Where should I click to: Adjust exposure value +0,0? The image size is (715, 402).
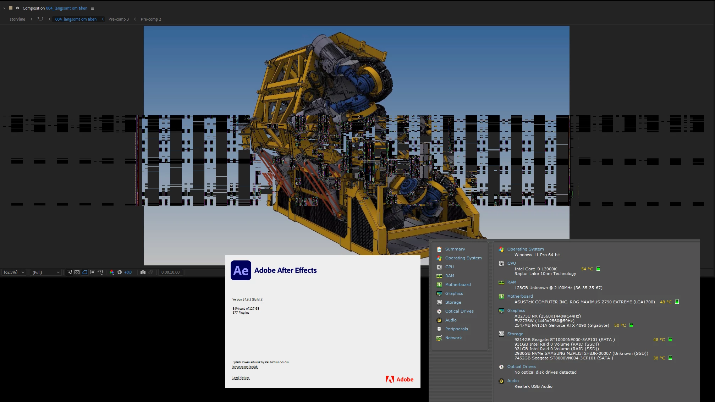coord(128,272)
